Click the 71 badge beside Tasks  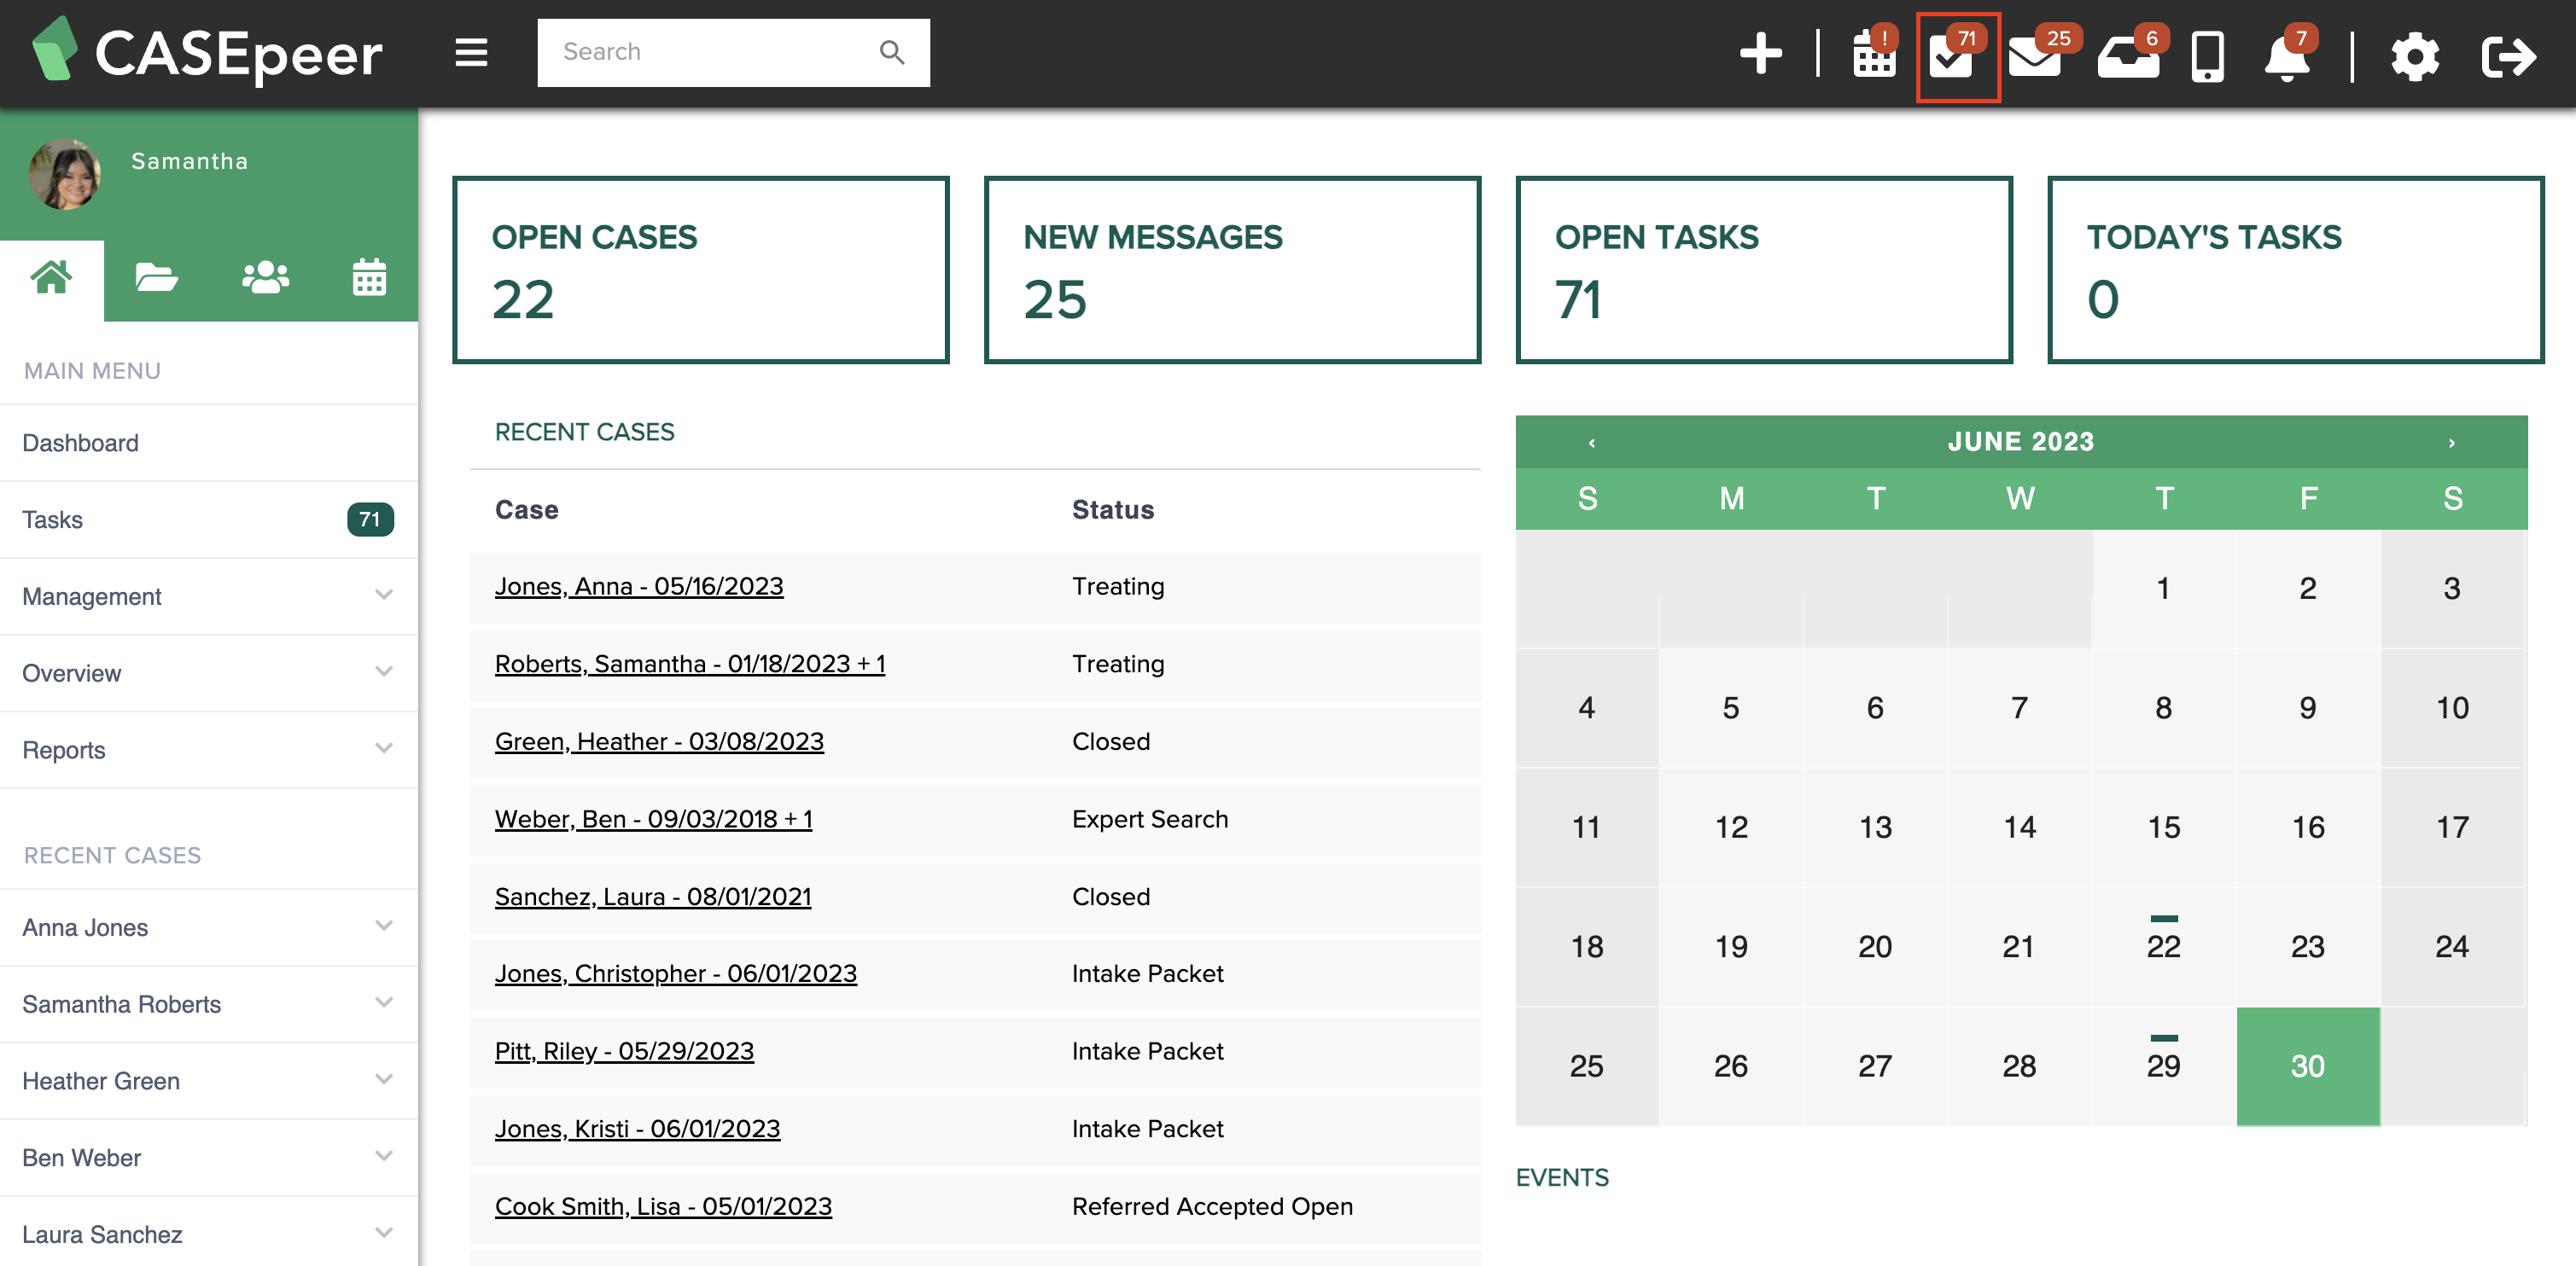pos(370,520)
